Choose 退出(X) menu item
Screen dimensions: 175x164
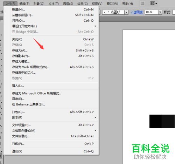[x=55, y=151]
